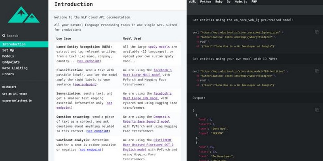Open Deepset's Roberta Base Squad 2 link
The height and width of the screenshot is (161, 323).
point(146,121)
